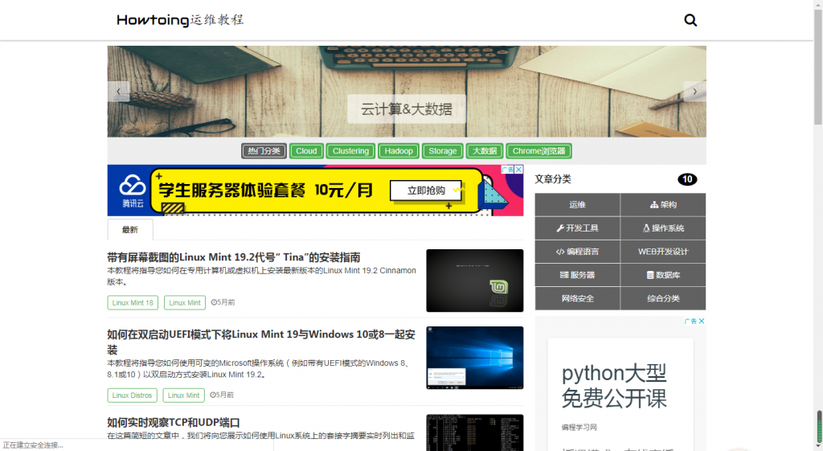Open the TCP和UDP端口 article title
Screen dimensions: 823x451
point(174,422)
